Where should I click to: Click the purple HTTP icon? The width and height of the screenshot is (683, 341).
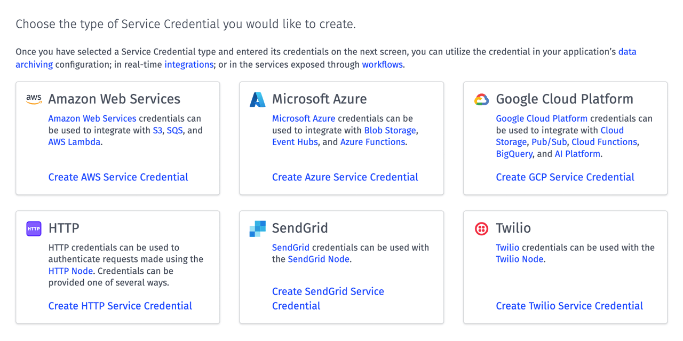tap(34, 228)
